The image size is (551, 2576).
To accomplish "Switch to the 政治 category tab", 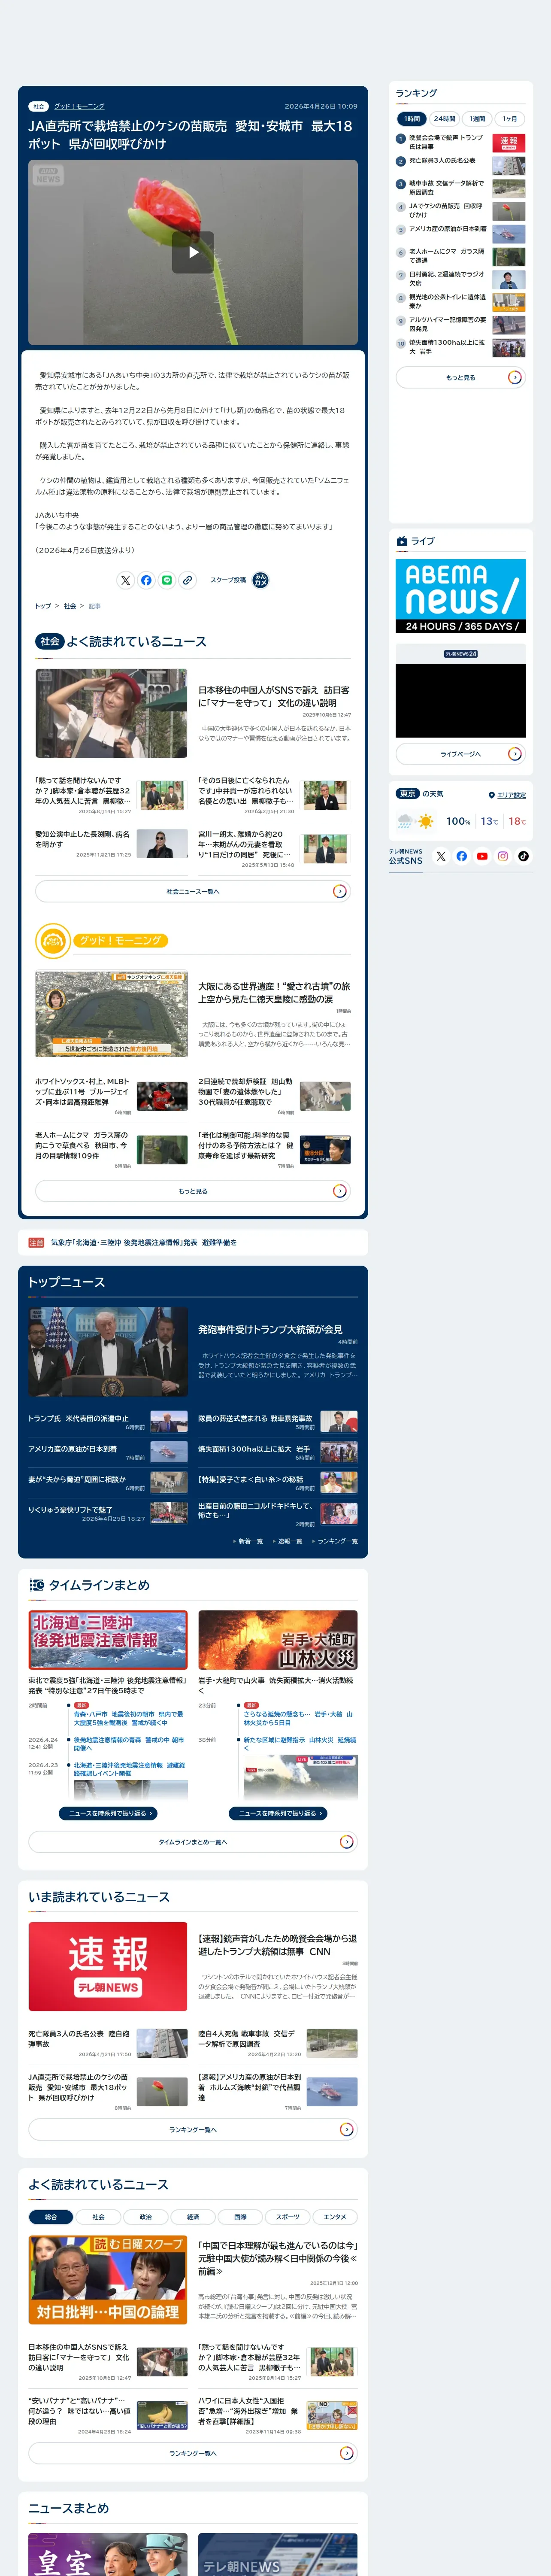I will (145, 2217).
